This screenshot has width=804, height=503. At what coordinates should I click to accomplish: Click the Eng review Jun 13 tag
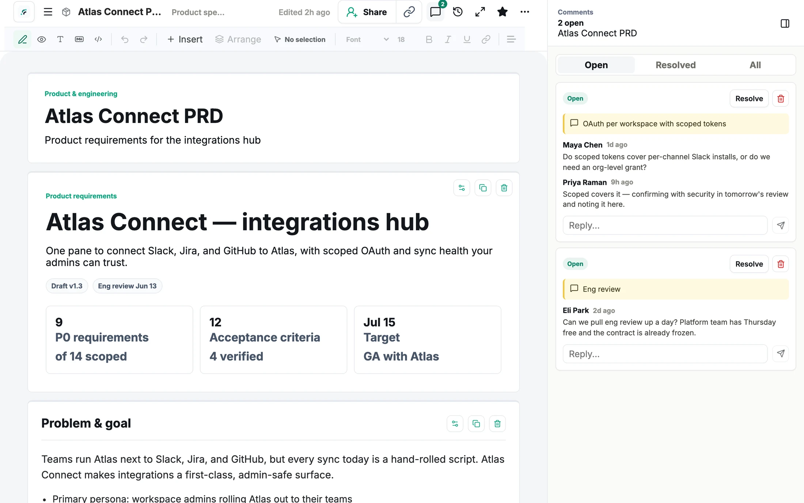point(127,286)
